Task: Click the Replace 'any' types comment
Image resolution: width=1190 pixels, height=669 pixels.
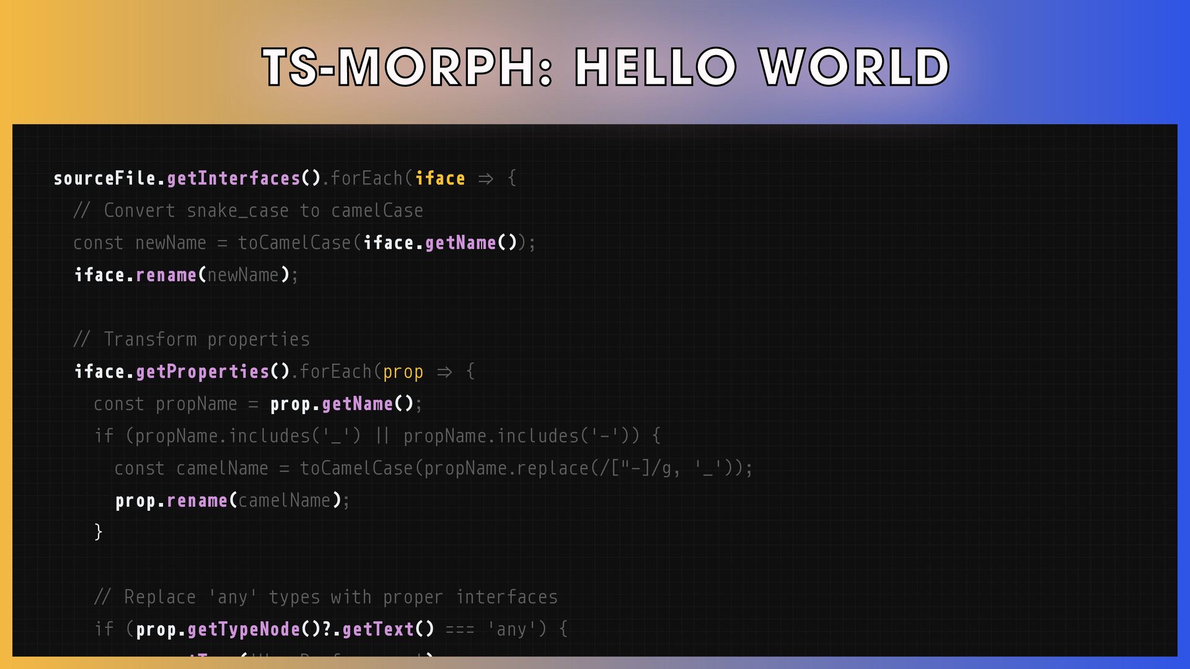Action: (x=326, y=597)
